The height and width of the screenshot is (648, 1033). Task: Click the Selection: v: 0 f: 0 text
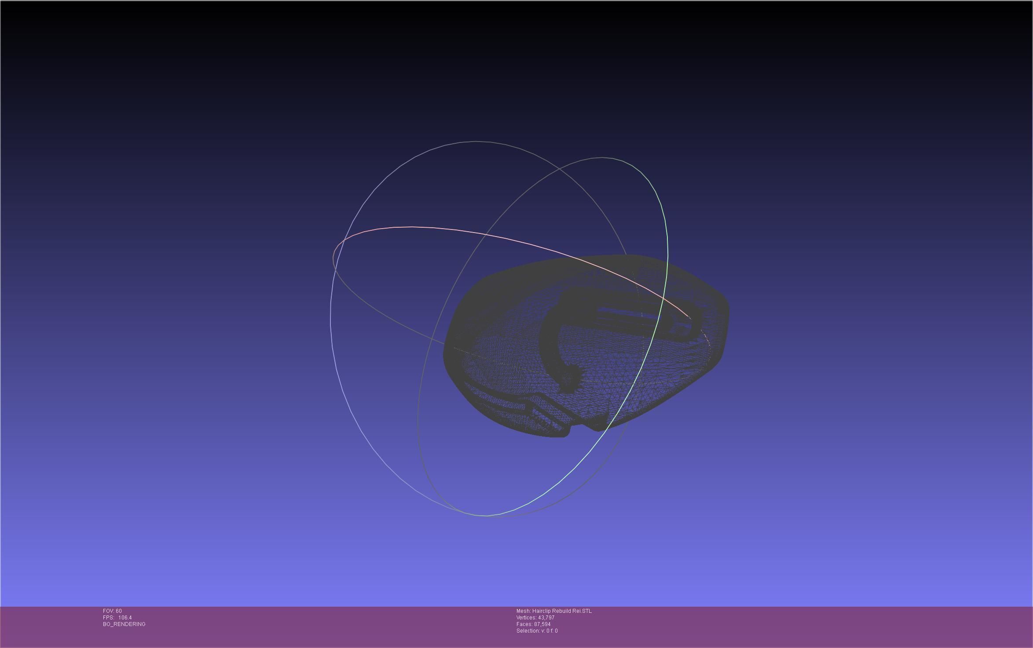pos(537,631)
